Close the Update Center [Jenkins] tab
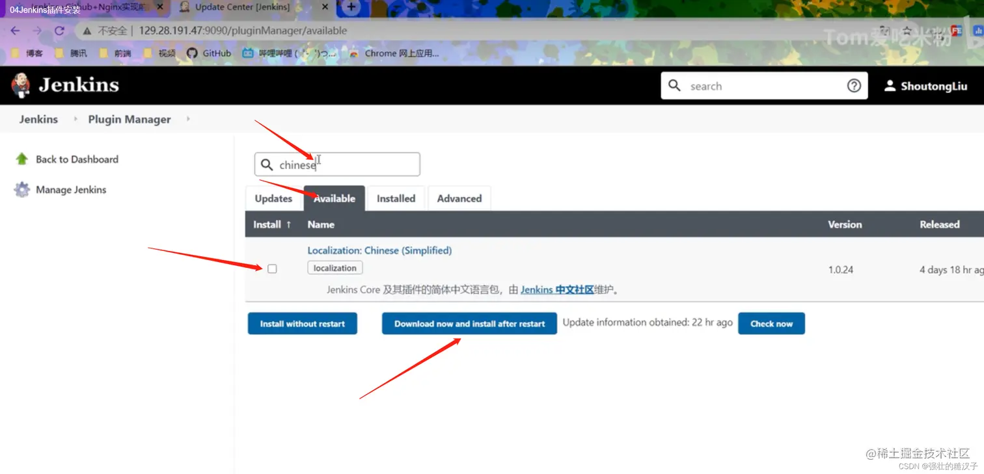Image resolution: width=984 pixels, height=474 pixels. 324,7
